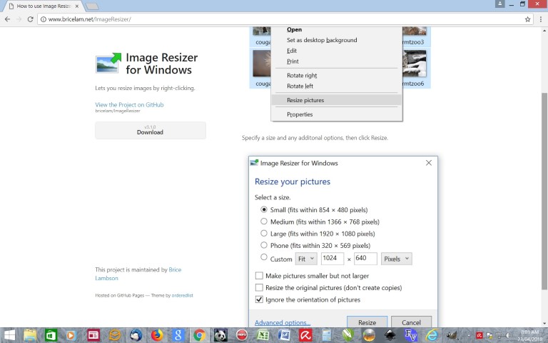
Task: Launch Inkscape from the taskbar
Action: click(x=390, y=335)
